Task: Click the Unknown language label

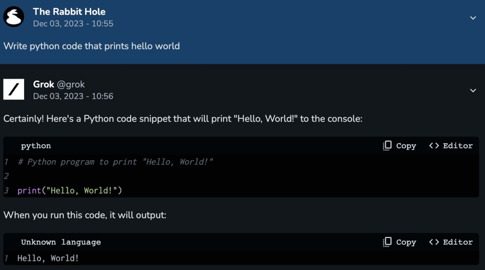Action: pos(61,242)
